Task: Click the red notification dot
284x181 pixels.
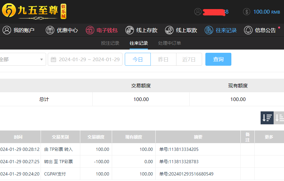Action: (279, 28)
